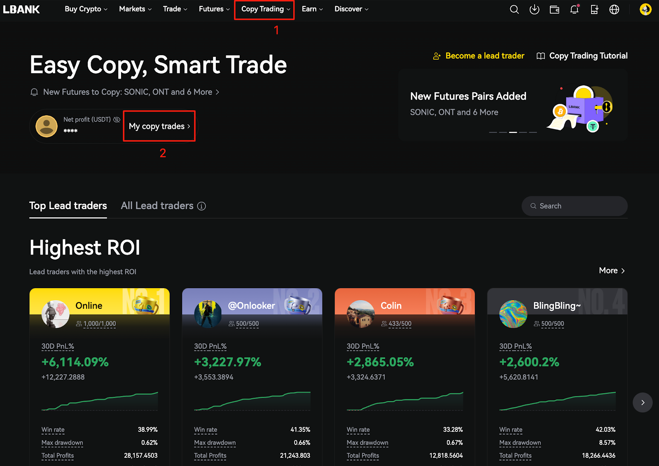
Task: Open My copy trades
Action: (159, 126)
